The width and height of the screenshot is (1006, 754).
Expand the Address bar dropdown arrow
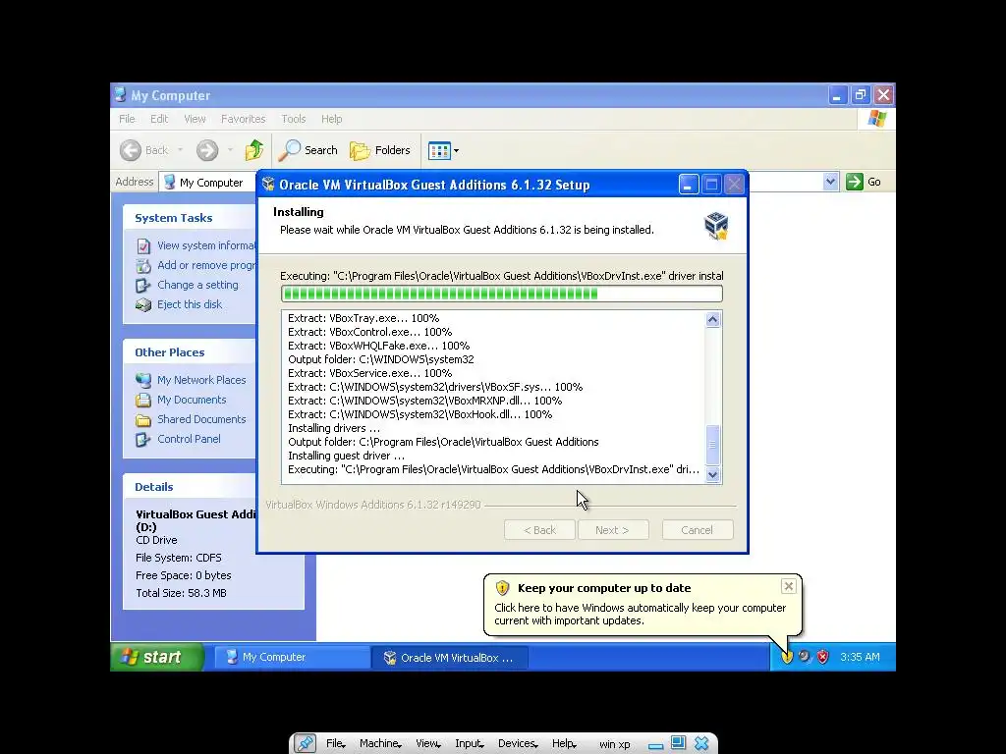[x=830, y=182]
